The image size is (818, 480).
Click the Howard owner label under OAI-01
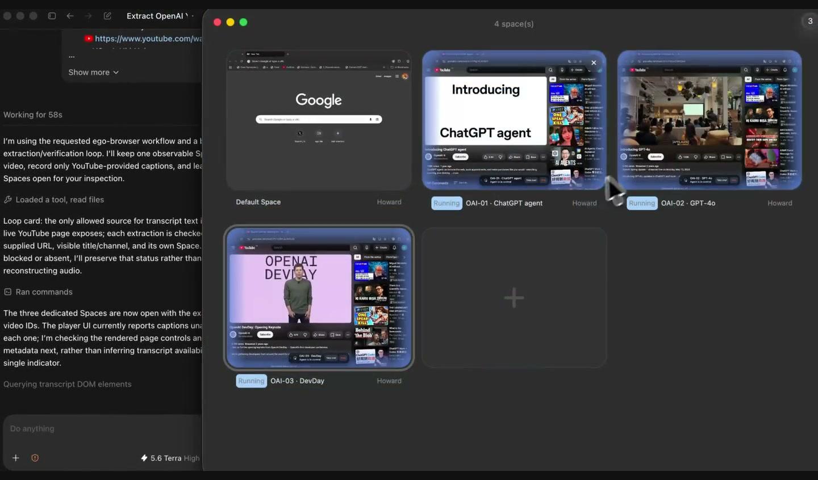(585, 203)
